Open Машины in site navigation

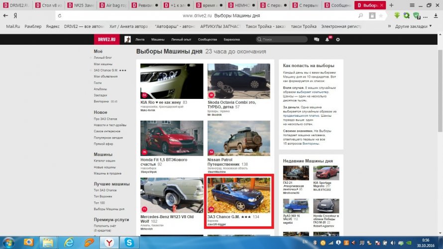point(158,39)
